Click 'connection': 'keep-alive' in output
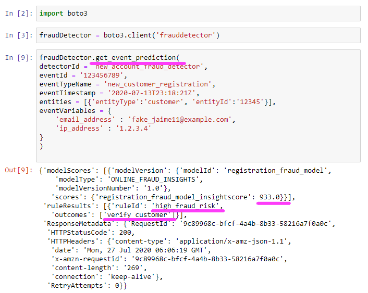This screenshot has width=368, height=293. (x=107, y=277)
